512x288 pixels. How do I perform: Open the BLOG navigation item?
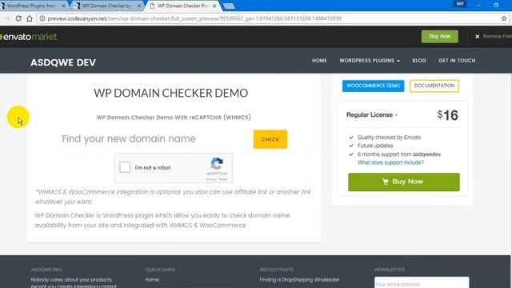[419, 61]
